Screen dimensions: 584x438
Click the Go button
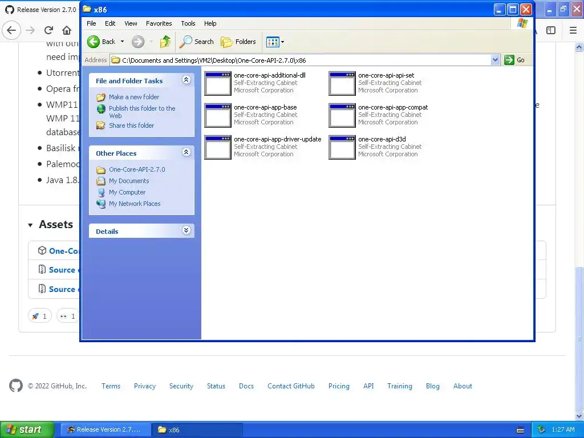click(x=514, y=60)
